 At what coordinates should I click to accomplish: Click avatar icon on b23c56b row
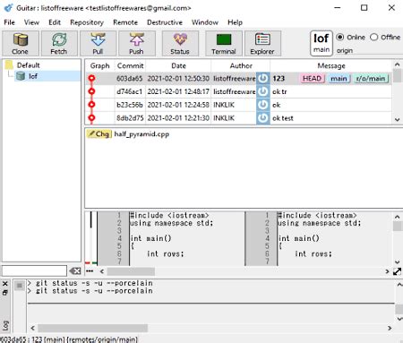(263, 105)
